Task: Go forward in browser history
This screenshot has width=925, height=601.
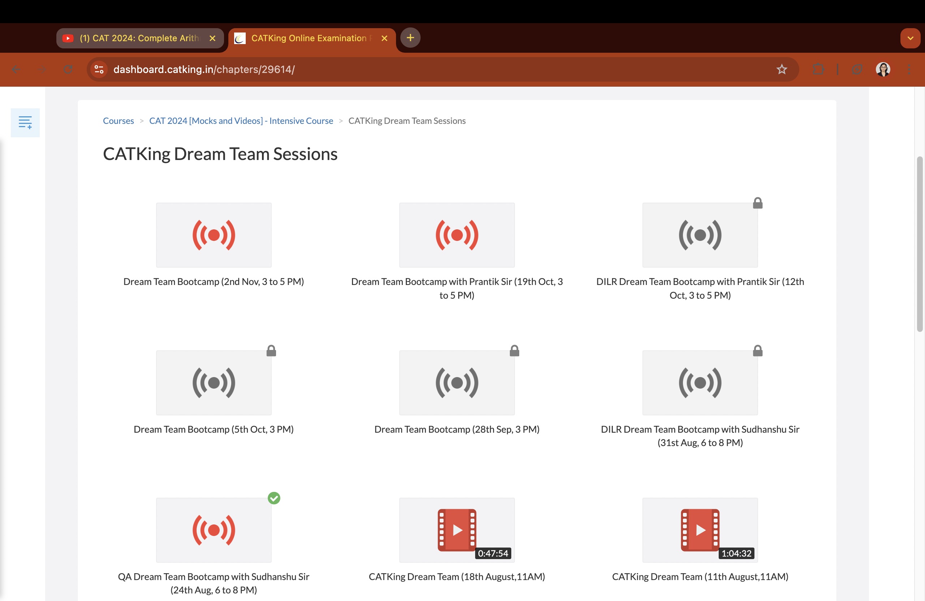Action: pos(42,70)
